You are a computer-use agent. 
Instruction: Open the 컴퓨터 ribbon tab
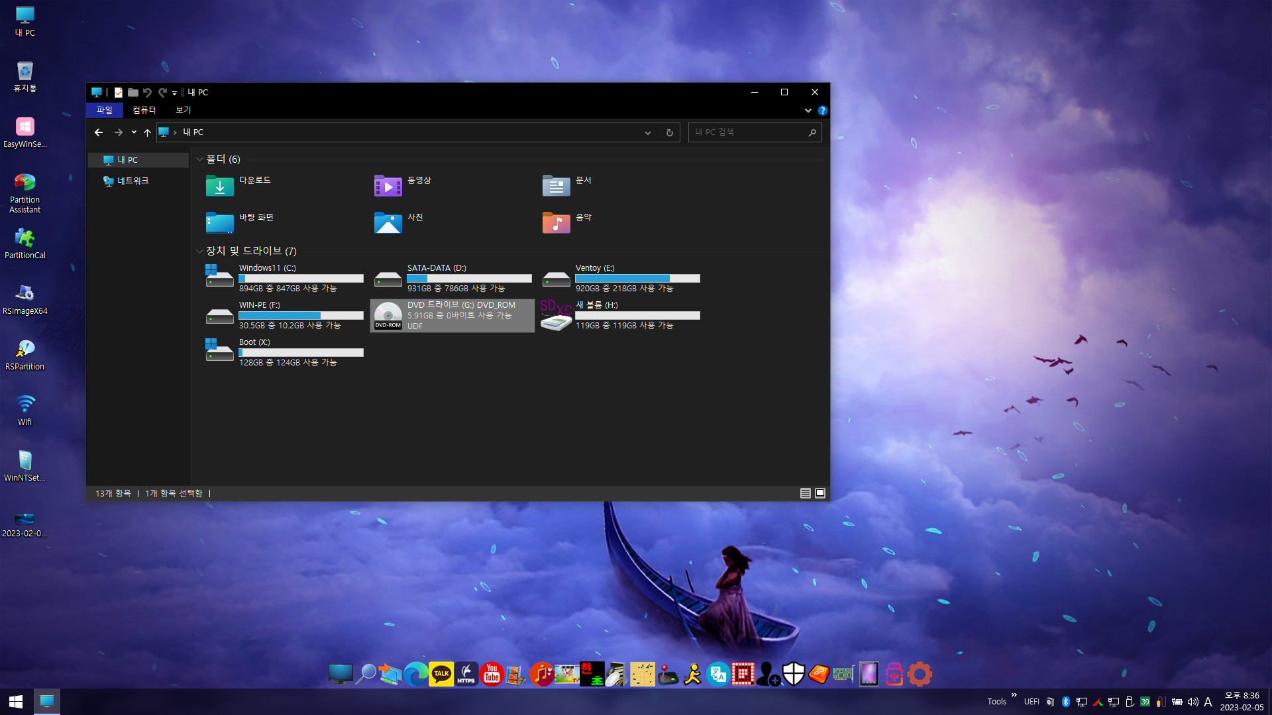click(x=144, y=111)
